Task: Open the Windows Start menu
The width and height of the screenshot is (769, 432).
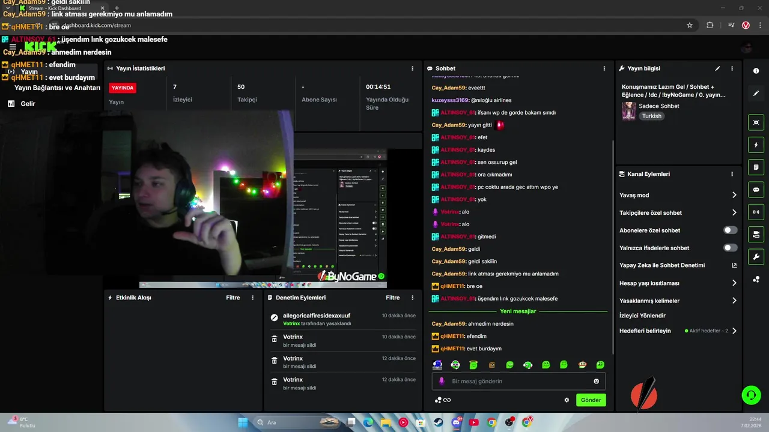Action: pos(243,422)
